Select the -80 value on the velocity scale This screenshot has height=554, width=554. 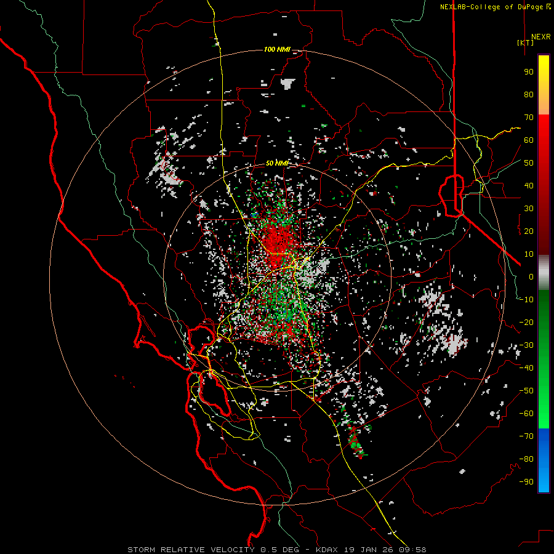point(526,459)
